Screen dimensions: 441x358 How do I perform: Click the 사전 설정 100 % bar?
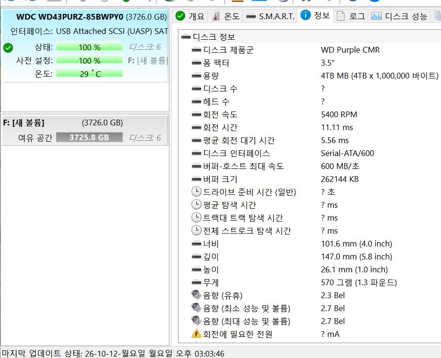[x=89, y=60]
